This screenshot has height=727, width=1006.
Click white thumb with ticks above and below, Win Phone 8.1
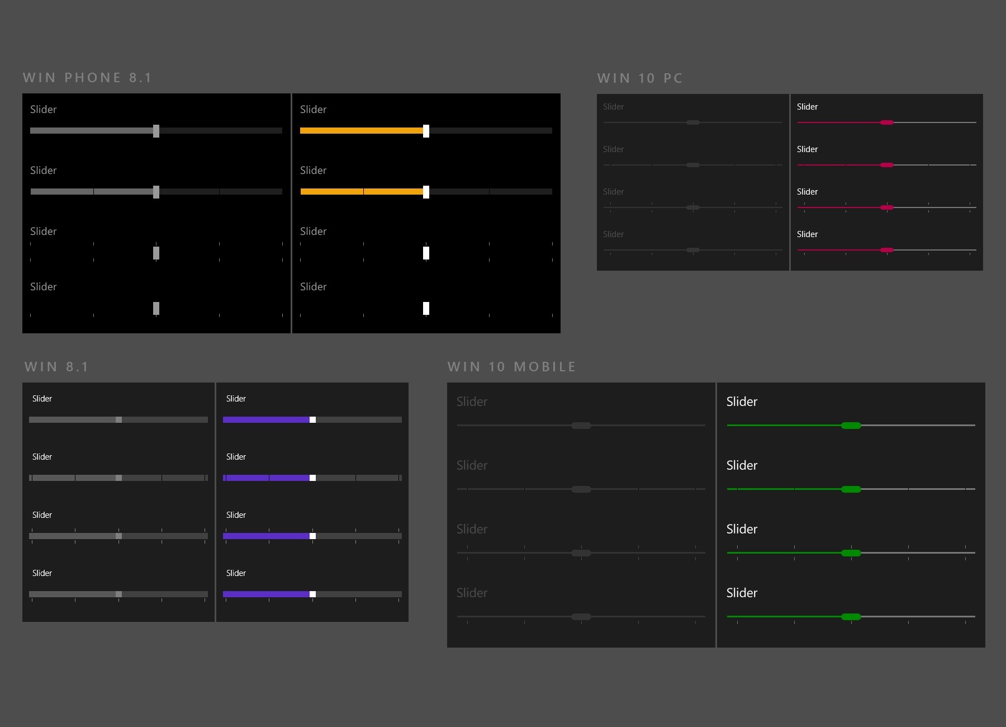click(x=426, y=253)
